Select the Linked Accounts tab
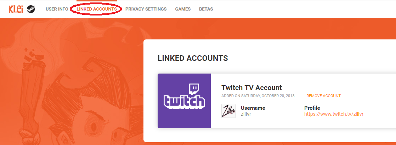 [x=96, y=9]
